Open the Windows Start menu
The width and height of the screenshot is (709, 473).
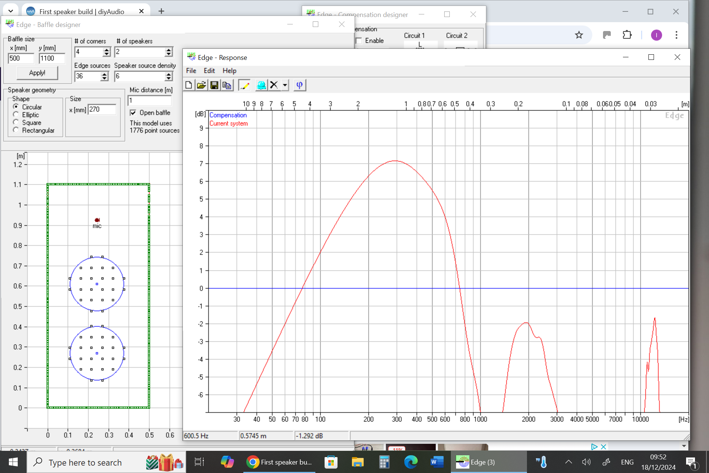tap(13, 462)
